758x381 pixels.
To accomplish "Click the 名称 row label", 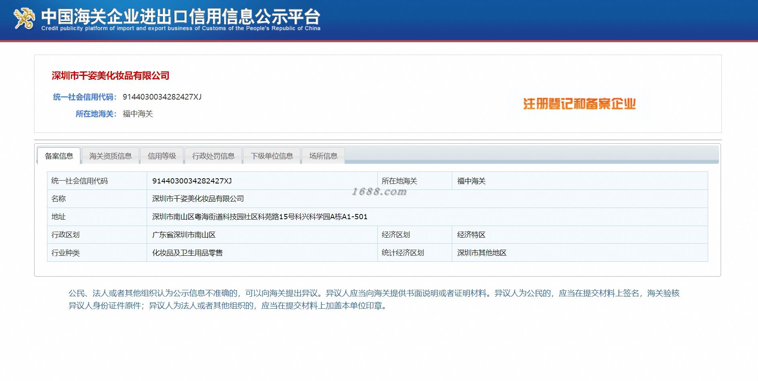I will point(59,198).
